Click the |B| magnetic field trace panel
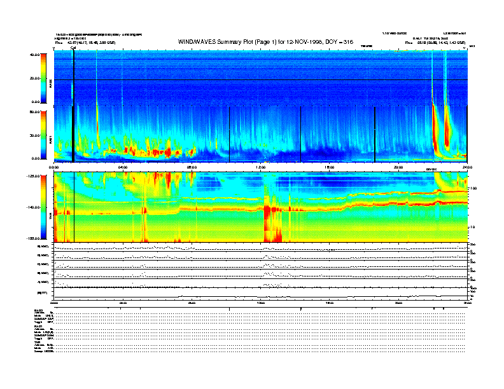 tap(260, 293)
